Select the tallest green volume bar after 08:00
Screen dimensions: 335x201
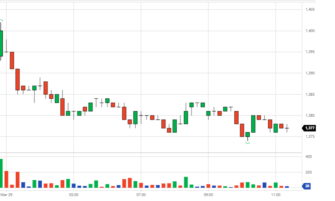point(186,182)
